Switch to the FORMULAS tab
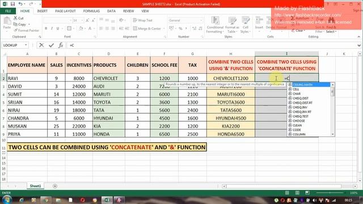 [91, 11]
